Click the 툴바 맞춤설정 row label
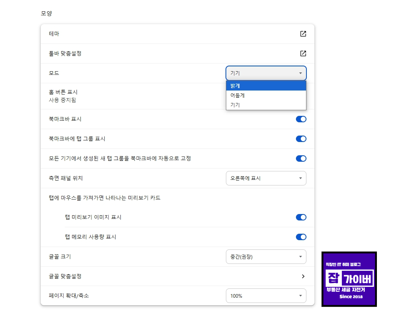 pos(65,54)
